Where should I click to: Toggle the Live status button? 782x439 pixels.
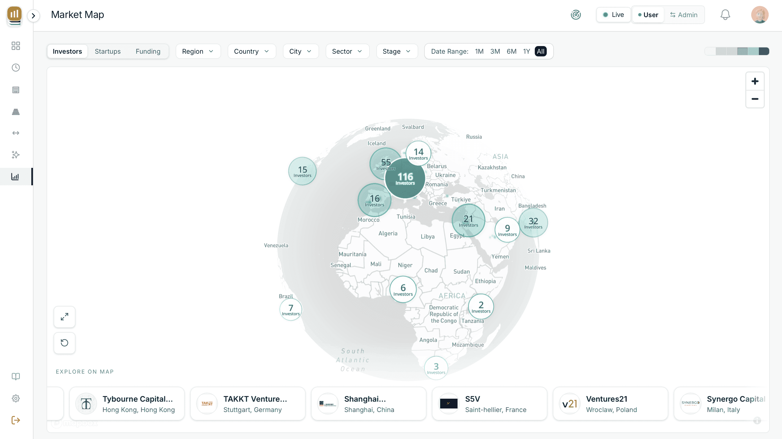(613, 15)
